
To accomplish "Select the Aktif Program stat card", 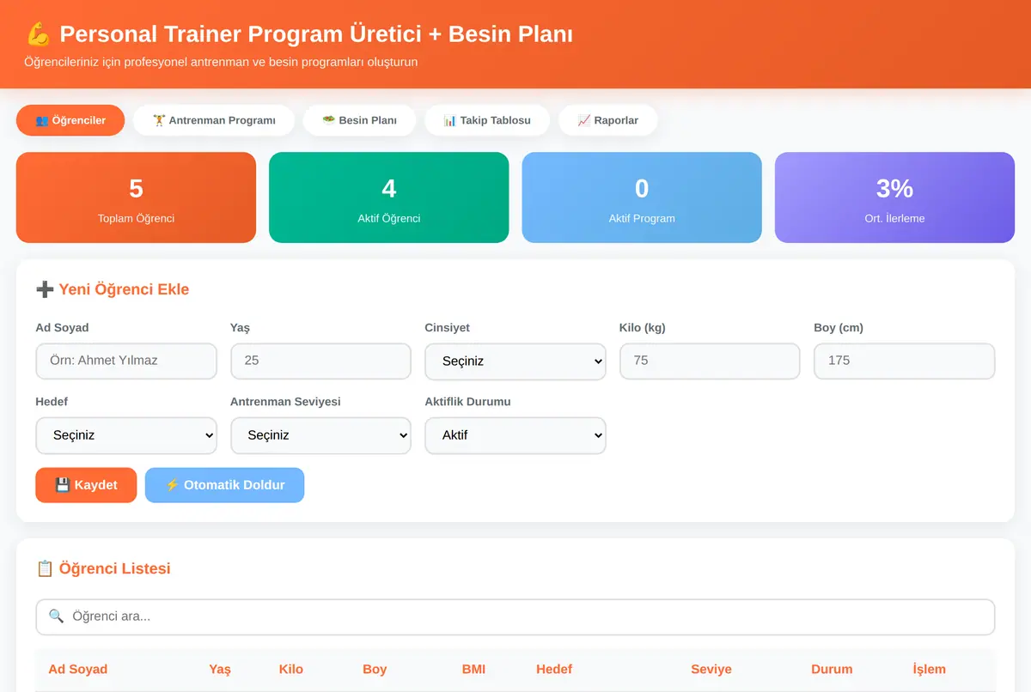I will tap(642, 197).
